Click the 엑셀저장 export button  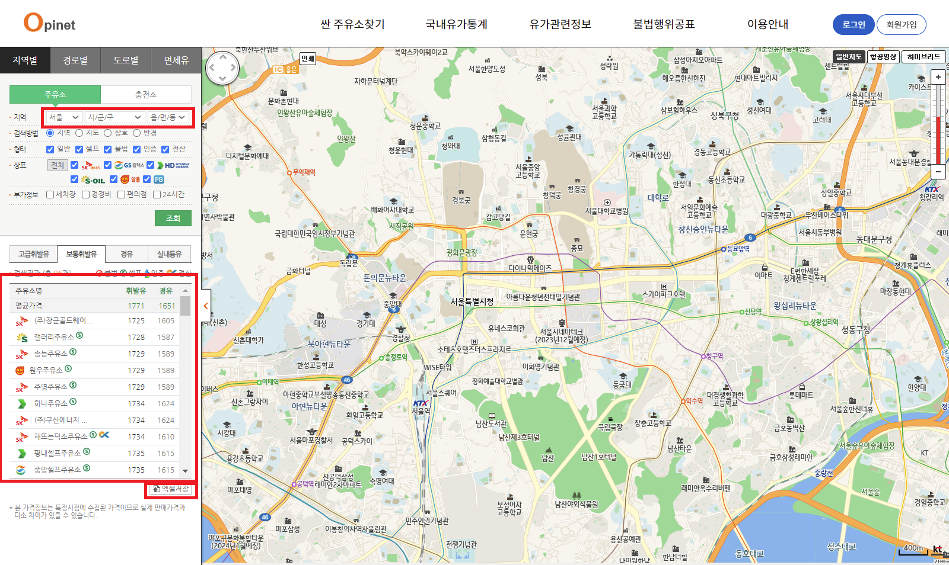[x=171, y=489]
